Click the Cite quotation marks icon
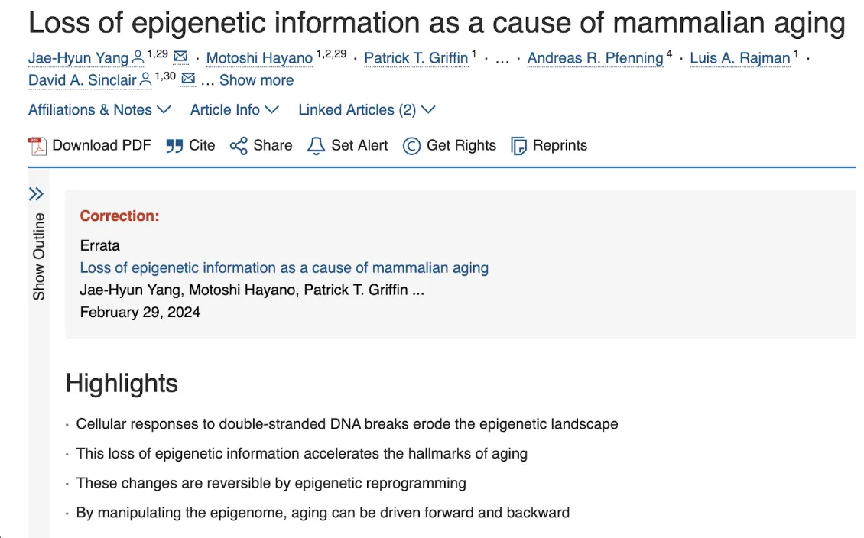864x538 pixels. click(174, 145)
